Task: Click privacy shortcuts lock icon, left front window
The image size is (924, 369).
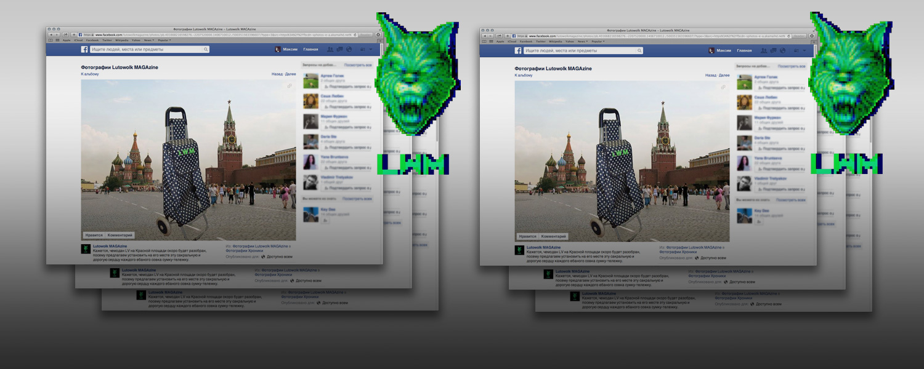Action: click(x=363, y=49)
